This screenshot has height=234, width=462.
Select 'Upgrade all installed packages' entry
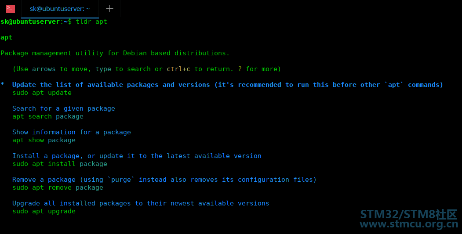click(141, 203)
